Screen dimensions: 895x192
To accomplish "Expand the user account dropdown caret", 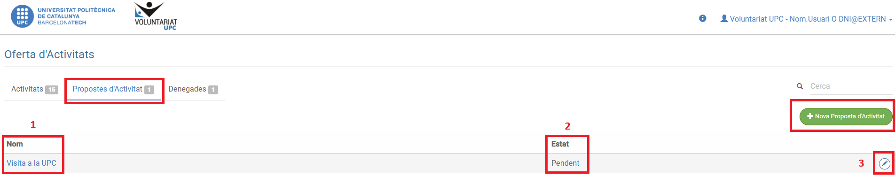I will coord(891,20).
